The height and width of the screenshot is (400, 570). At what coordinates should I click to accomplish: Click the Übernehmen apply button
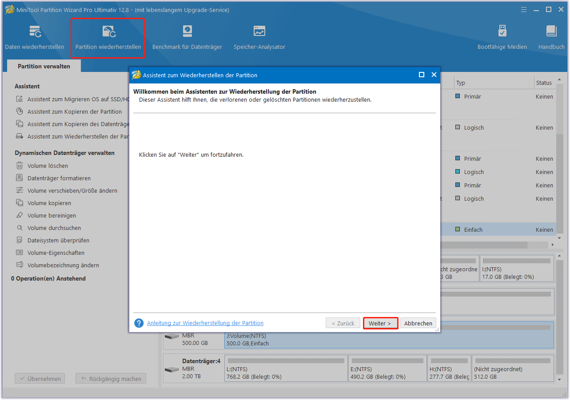[x=40, y=379]
